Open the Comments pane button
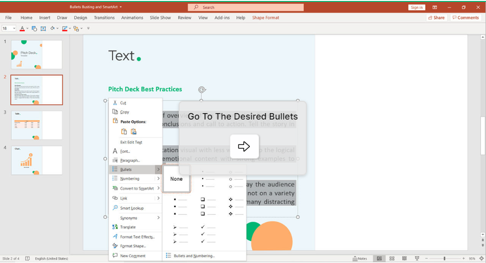This screenshot has width=486, height=263. (465, 18)
